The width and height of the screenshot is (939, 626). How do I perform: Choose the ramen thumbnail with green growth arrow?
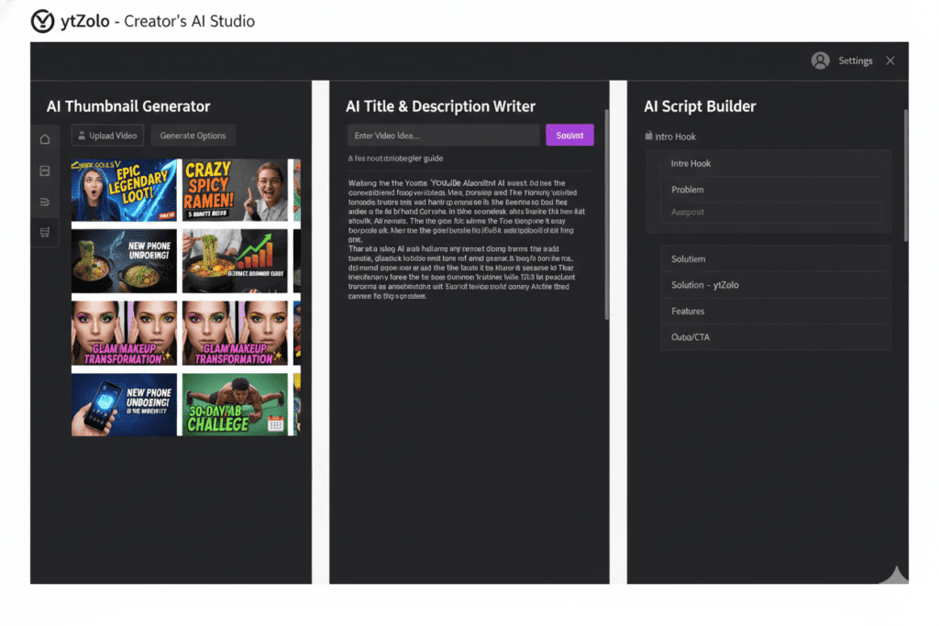[235, 261]
